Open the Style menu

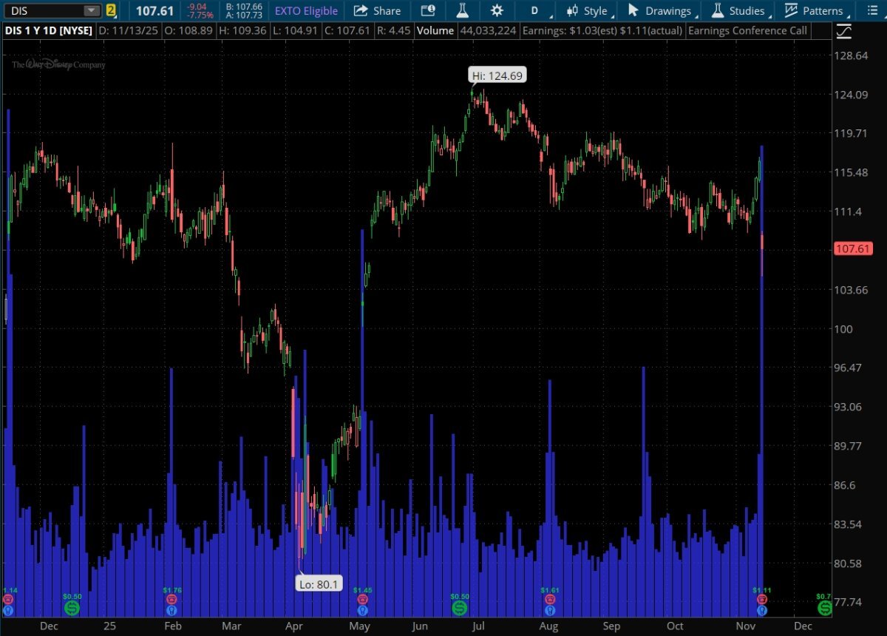tap(587, 11)
